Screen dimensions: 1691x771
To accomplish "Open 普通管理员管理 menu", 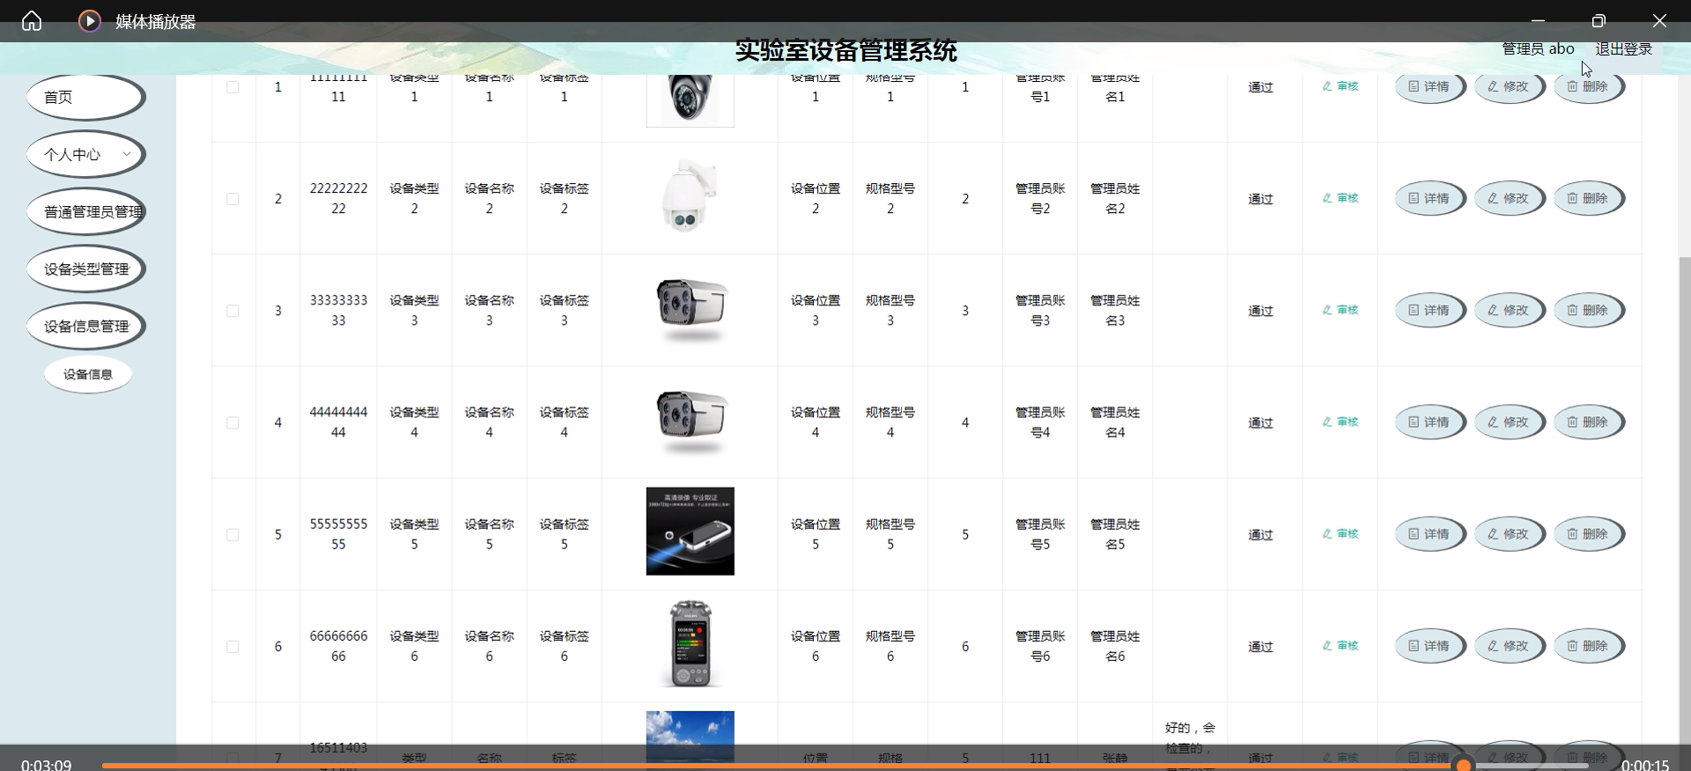I will (x=85, y=211).
